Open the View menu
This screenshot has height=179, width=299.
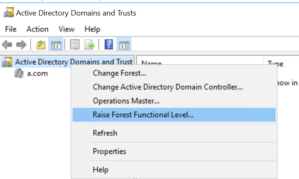(x=66, y=29)
